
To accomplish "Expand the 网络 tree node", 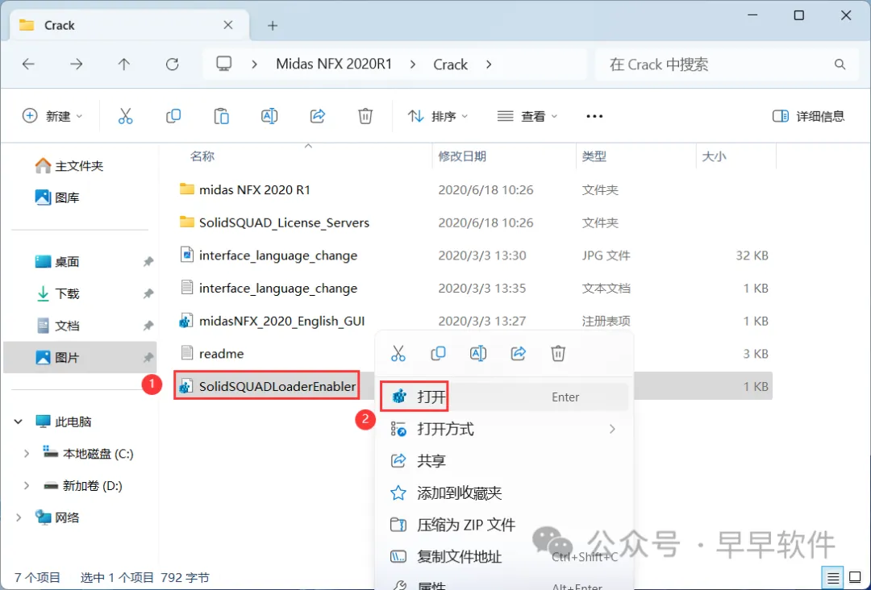I will pyautogui.click(x=19, y=517).
